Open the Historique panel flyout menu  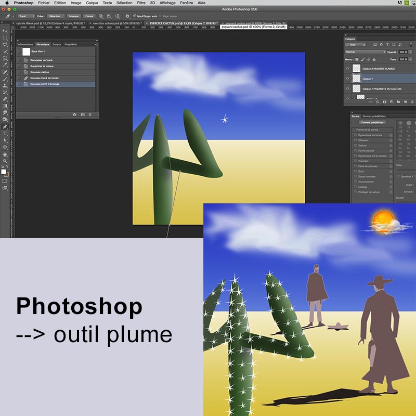coord(96,44)
